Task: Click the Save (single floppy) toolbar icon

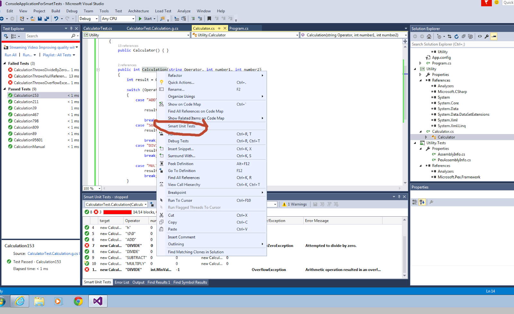Action: point(40,19)
